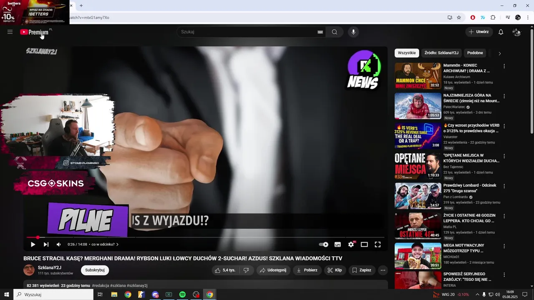Bookmark this page with star icon
Viewport: 534px width, 300px height.
(x=459, y=17)
